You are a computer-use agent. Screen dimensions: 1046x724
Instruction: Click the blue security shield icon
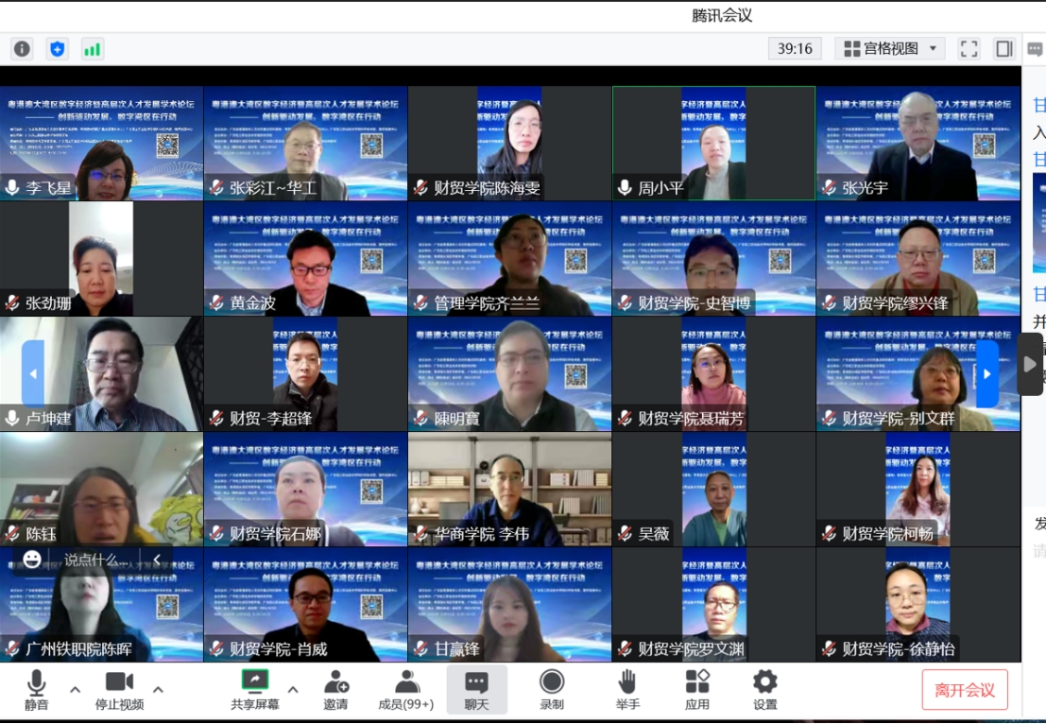pyautogui.click(x=58, y=48)
